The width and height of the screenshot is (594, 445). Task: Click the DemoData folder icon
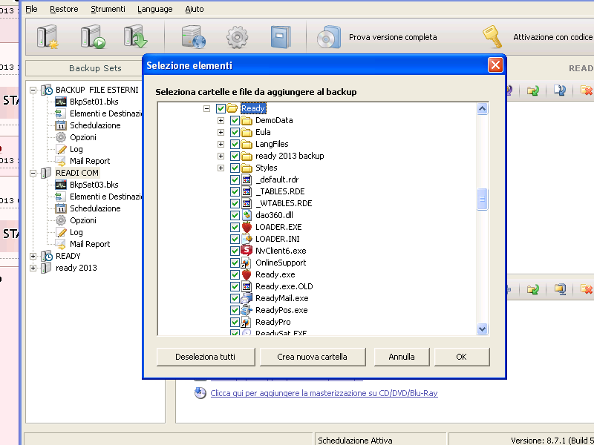pos(247,120)
